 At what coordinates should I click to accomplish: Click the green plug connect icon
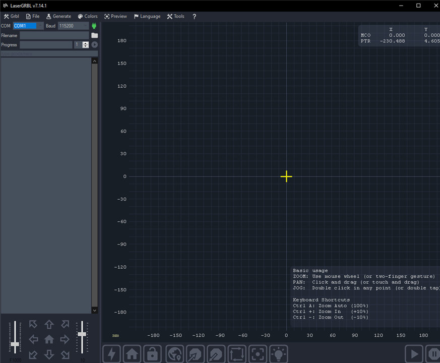tap(94, 26)
